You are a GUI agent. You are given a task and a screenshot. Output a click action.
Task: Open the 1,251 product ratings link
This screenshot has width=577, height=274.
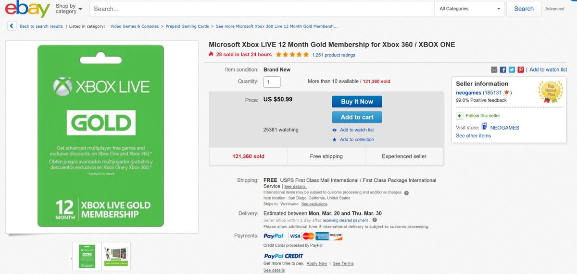tap(333, 55)
